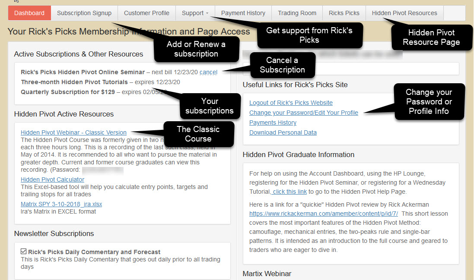Viewport: 474px width, 280px height.
Task: Open the rickackerman.com quickie review URL
Action: pos(324,214)
